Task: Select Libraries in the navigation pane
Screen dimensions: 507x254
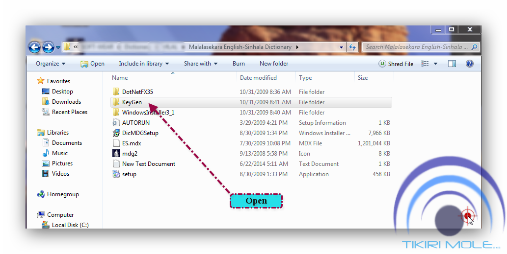Action: pos(53,133)
